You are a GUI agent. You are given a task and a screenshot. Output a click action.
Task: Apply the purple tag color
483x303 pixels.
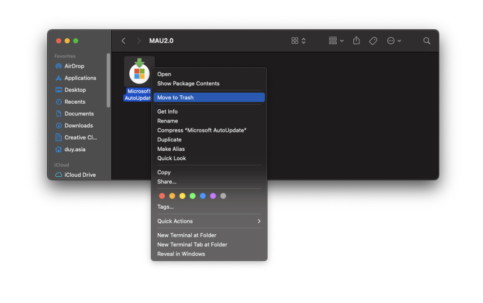(213, 196)
